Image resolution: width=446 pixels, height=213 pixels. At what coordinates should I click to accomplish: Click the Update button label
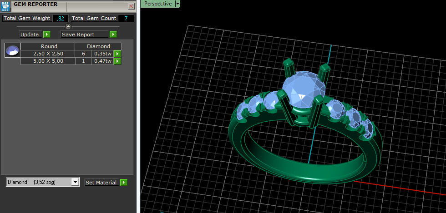click(30, 35)
